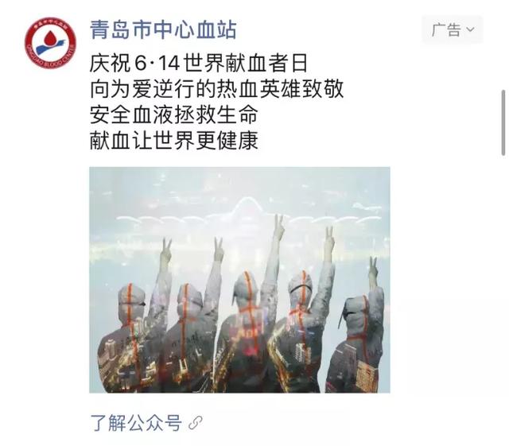Open the 广告 label menu
Screen dimensions: 509x446
453,30
